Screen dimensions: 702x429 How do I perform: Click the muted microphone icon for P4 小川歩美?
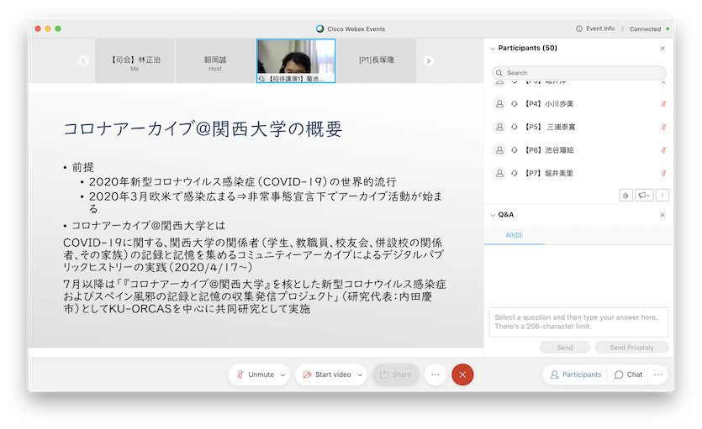663,103
